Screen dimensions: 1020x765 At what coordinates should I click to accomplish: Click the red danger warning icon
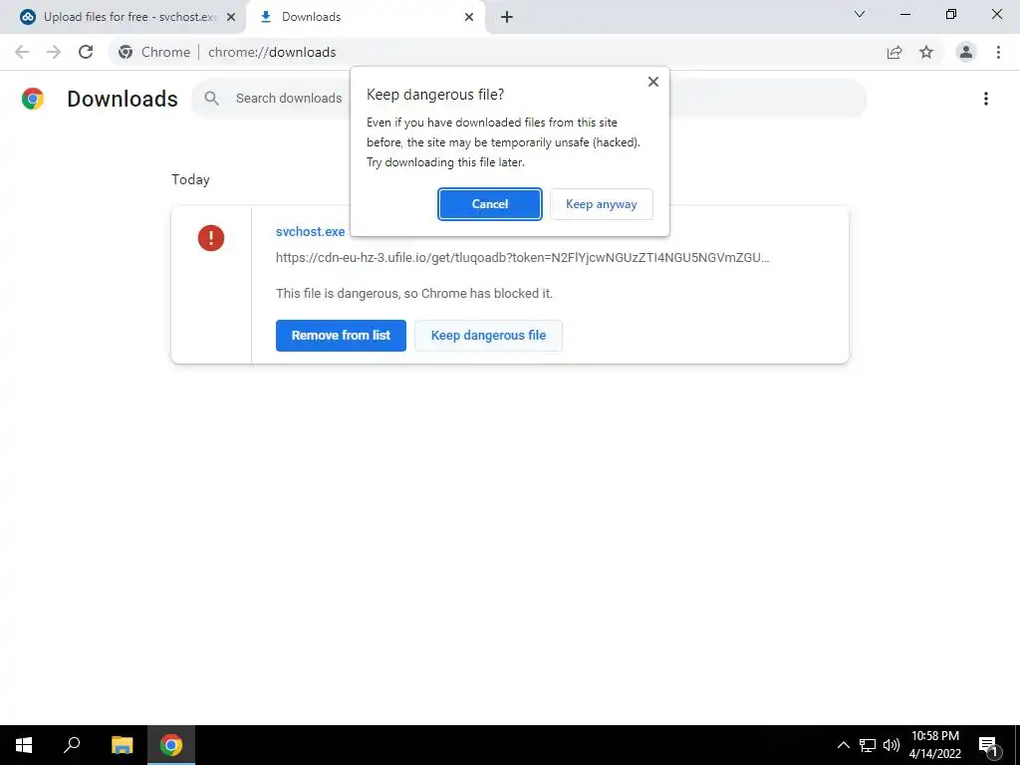click(x=211, y=237)
